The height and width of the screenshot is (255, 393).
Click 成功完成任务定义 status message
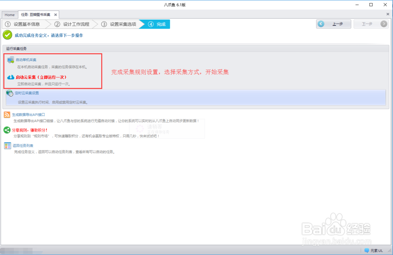point(49,35)
